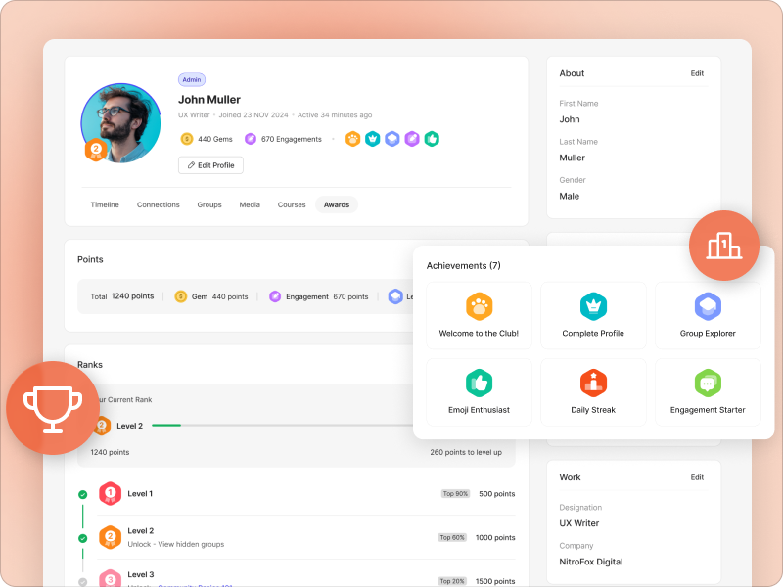Open the Groups tab
Viewport: 783px width, 587px height.
point(209,204)
